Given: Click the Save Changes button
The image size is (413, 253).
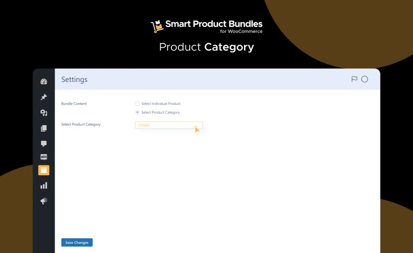Looking at the screenshot, I should 77,242.
